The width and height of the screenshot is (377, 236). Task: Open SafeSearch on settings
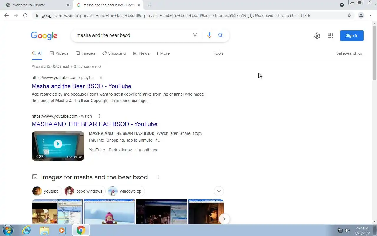click(x=350, y=53)
